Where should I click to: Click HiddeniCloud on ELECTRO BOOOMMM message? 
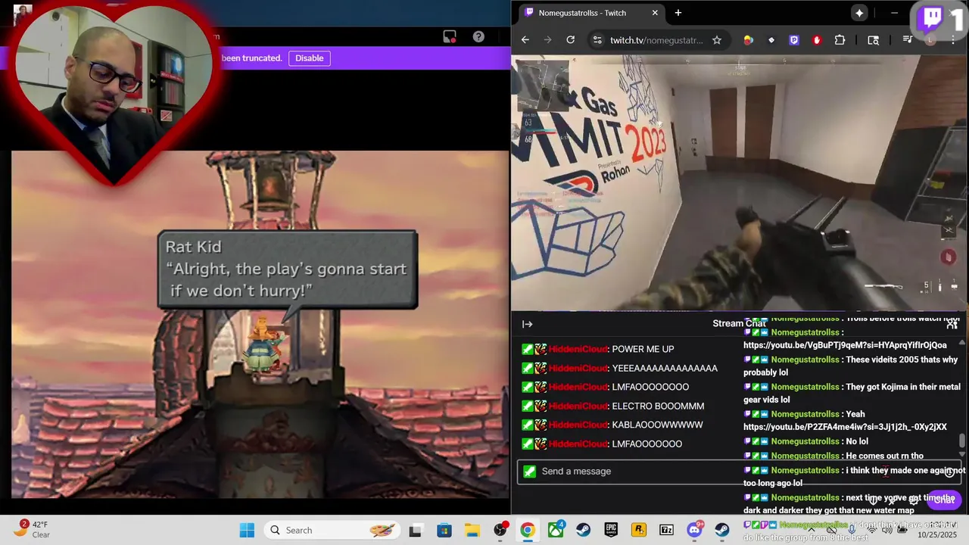point(578,406)
